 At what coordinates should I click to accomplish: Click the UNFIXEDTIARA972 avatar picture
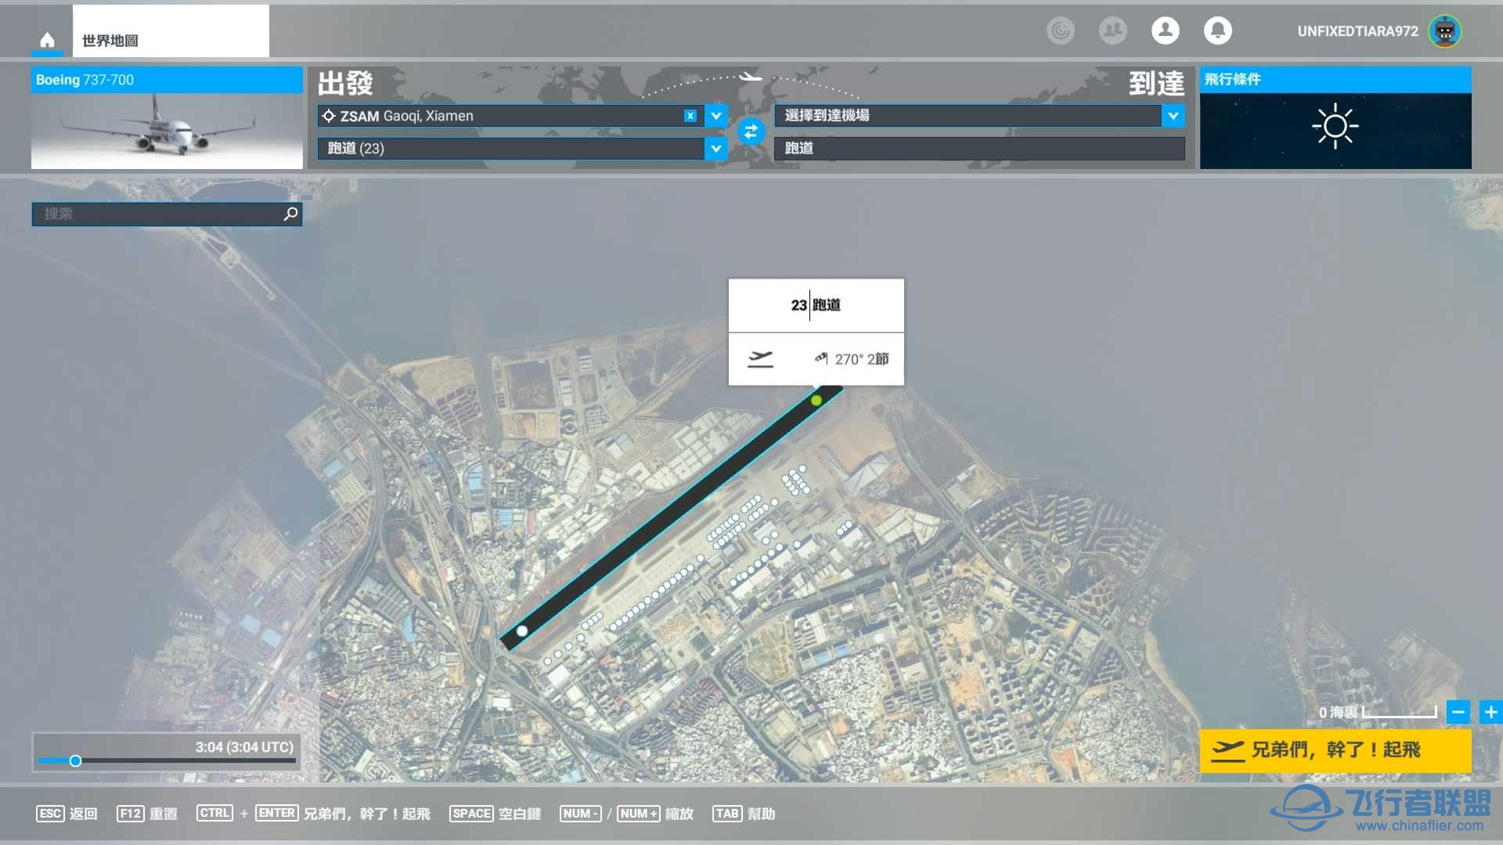[1444, 31]
